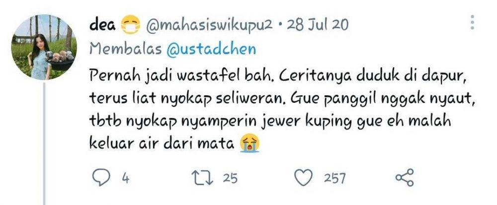Click the line mentioning nyokap seliweran
Image resolution: width=497 pixels, height=205 pixels.
283,99
